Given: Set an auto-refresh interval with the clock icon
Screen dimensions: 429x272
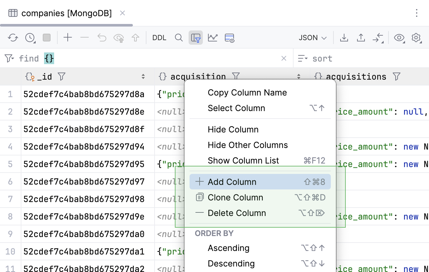Looking at the screenshot, I should [29, 38].
